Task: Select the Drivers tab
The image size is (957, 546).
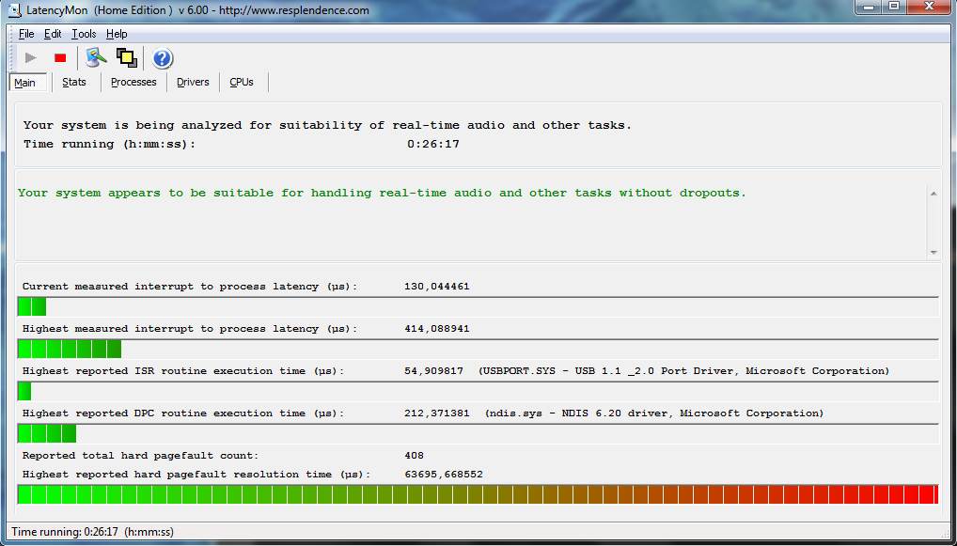Action: point(193,83)
